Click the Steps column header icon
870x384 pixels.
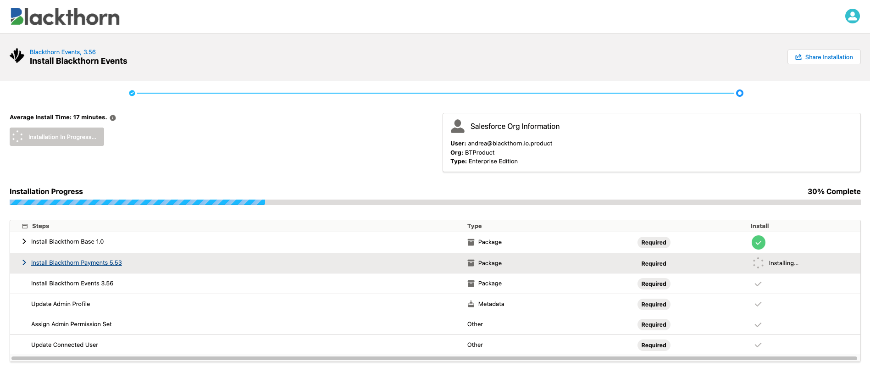pyautogui.click(x=25, y=226)
